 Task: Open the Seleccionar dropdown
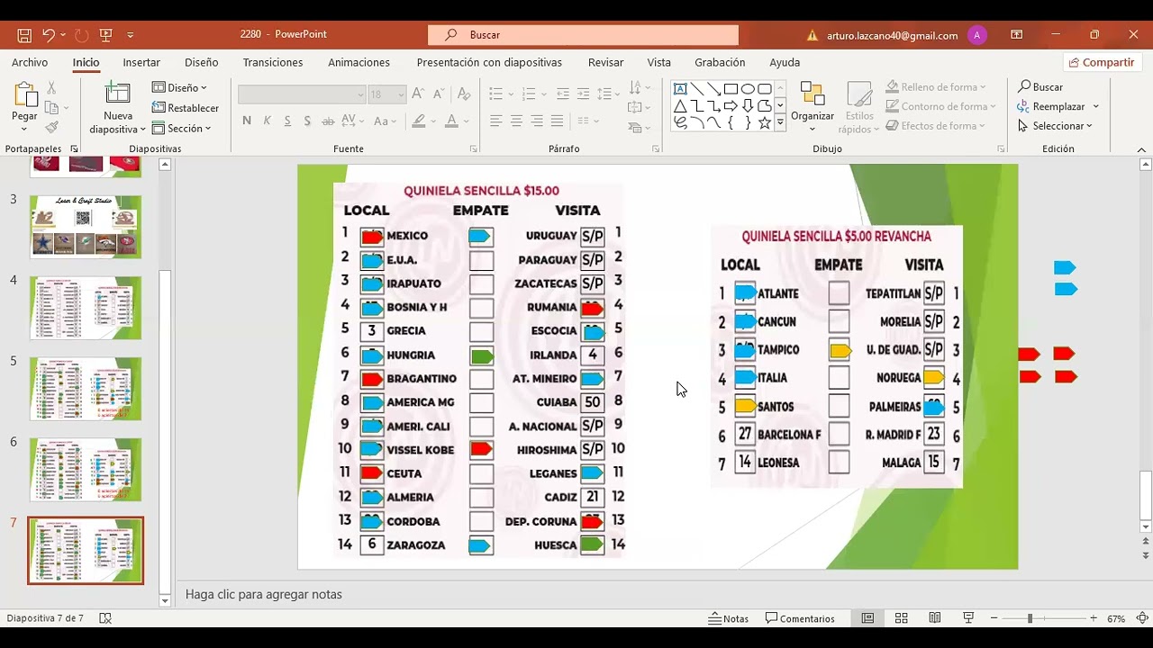(1055, 126)
